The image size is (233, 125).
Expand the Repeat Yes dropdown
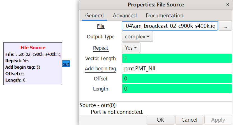pyautogui.click(x=131, y=48)
